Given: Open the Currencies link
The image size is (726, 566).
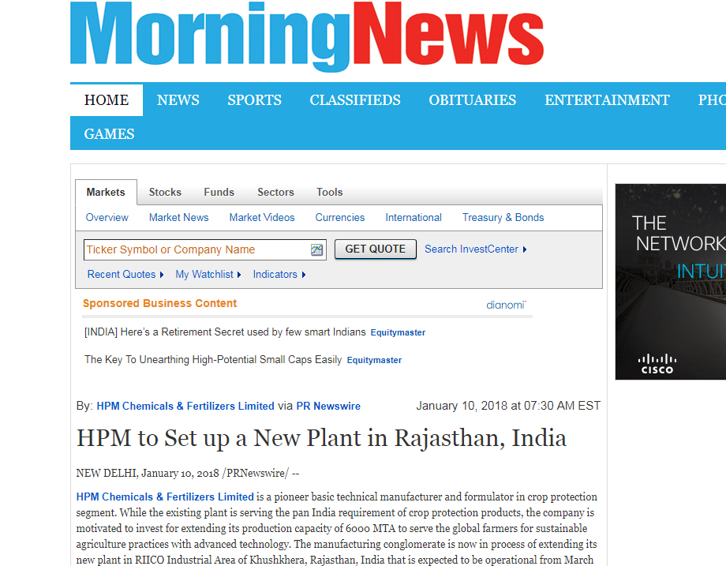Looking at the screenshot, I should (x=340, y=218).
